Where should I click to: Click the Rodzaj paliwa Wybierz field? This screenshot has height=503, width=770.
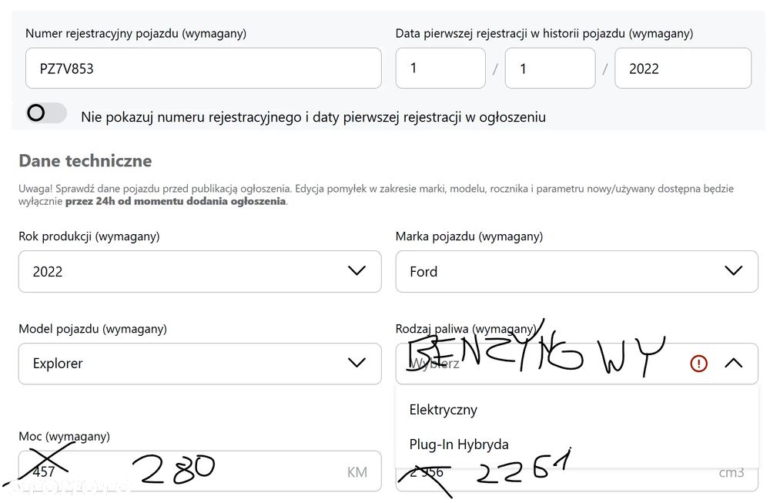coord(539,364)
